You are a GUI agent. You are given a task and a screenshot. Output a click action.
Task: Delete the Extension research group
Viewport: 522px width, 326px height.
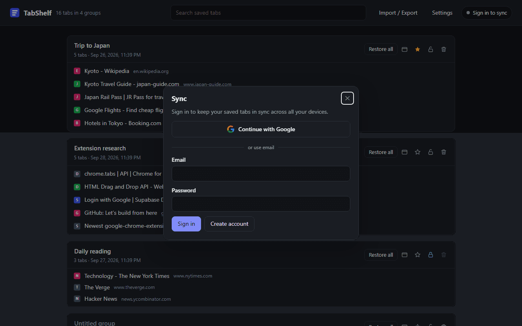click(x=444, y=152)
